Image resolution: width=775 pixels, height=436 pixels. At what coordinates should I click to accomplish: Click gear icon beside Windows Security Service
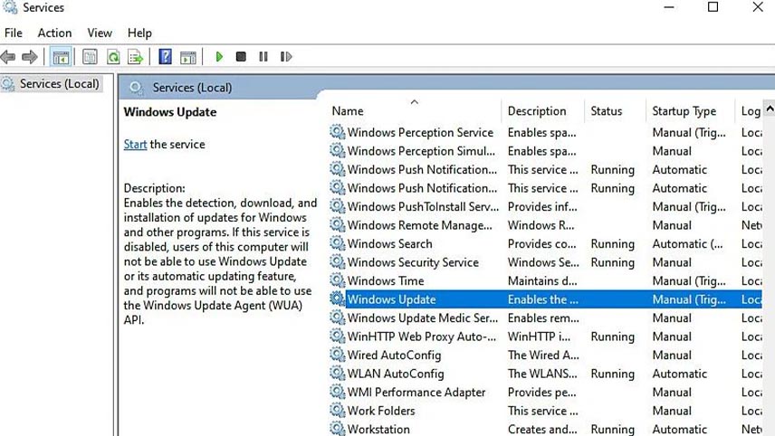pyautogui.click(x=337, y=262)
